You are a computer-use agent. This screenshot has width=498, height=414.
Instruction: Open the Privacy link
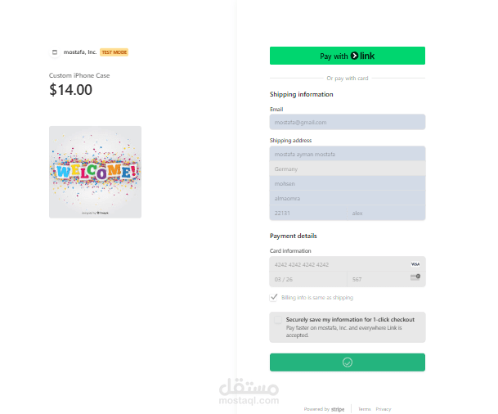(384, 409)
